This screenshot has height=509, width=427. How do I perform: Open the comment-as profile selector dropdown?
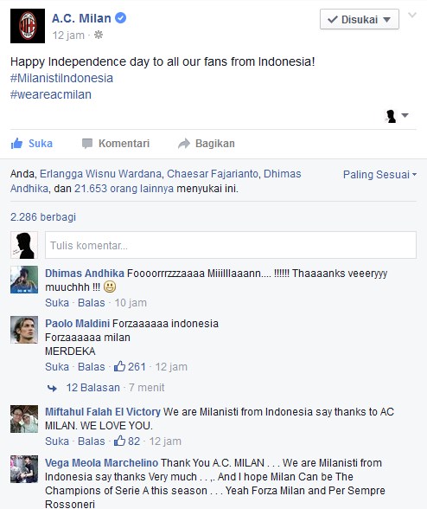(397, 116)
